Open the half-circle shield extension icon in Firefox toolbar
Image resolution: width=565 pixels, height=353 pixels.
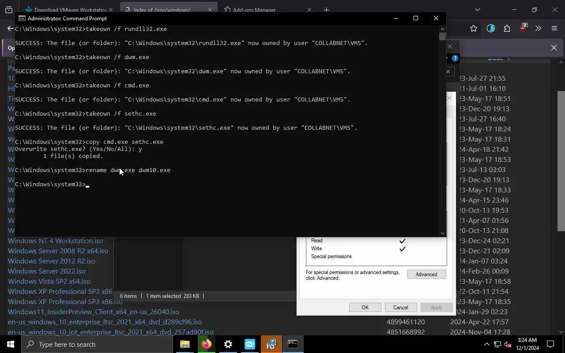point(491,28)
